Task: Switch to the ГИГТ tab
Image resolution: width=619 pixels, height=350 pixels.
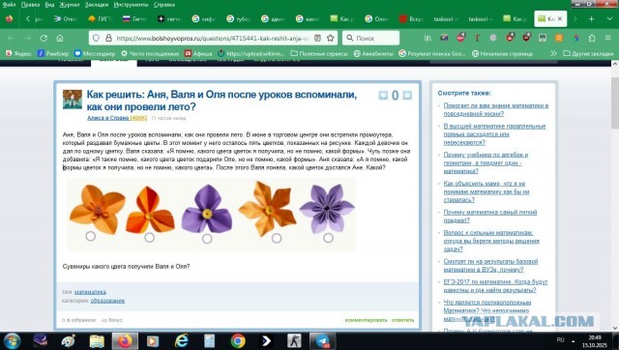Action: (x=101, y=18)
